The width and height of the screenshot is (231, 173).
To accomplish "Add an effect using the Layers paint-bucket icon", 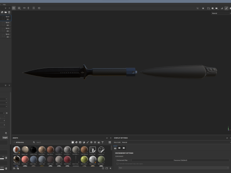I will pos(2,12).
